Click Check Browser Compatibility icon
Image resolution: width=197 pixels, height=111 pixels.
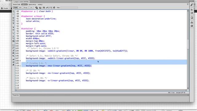click(x=51, y=8)
